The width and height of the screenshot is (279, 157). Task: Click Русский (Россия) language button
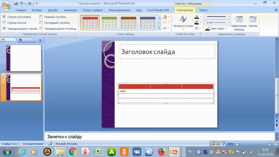coord(66,143)
